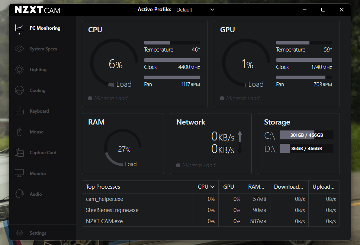The width and height of the screenshot is (360, 245).
Task: Click the 57MB RAM value
Action: coord(260,199)
